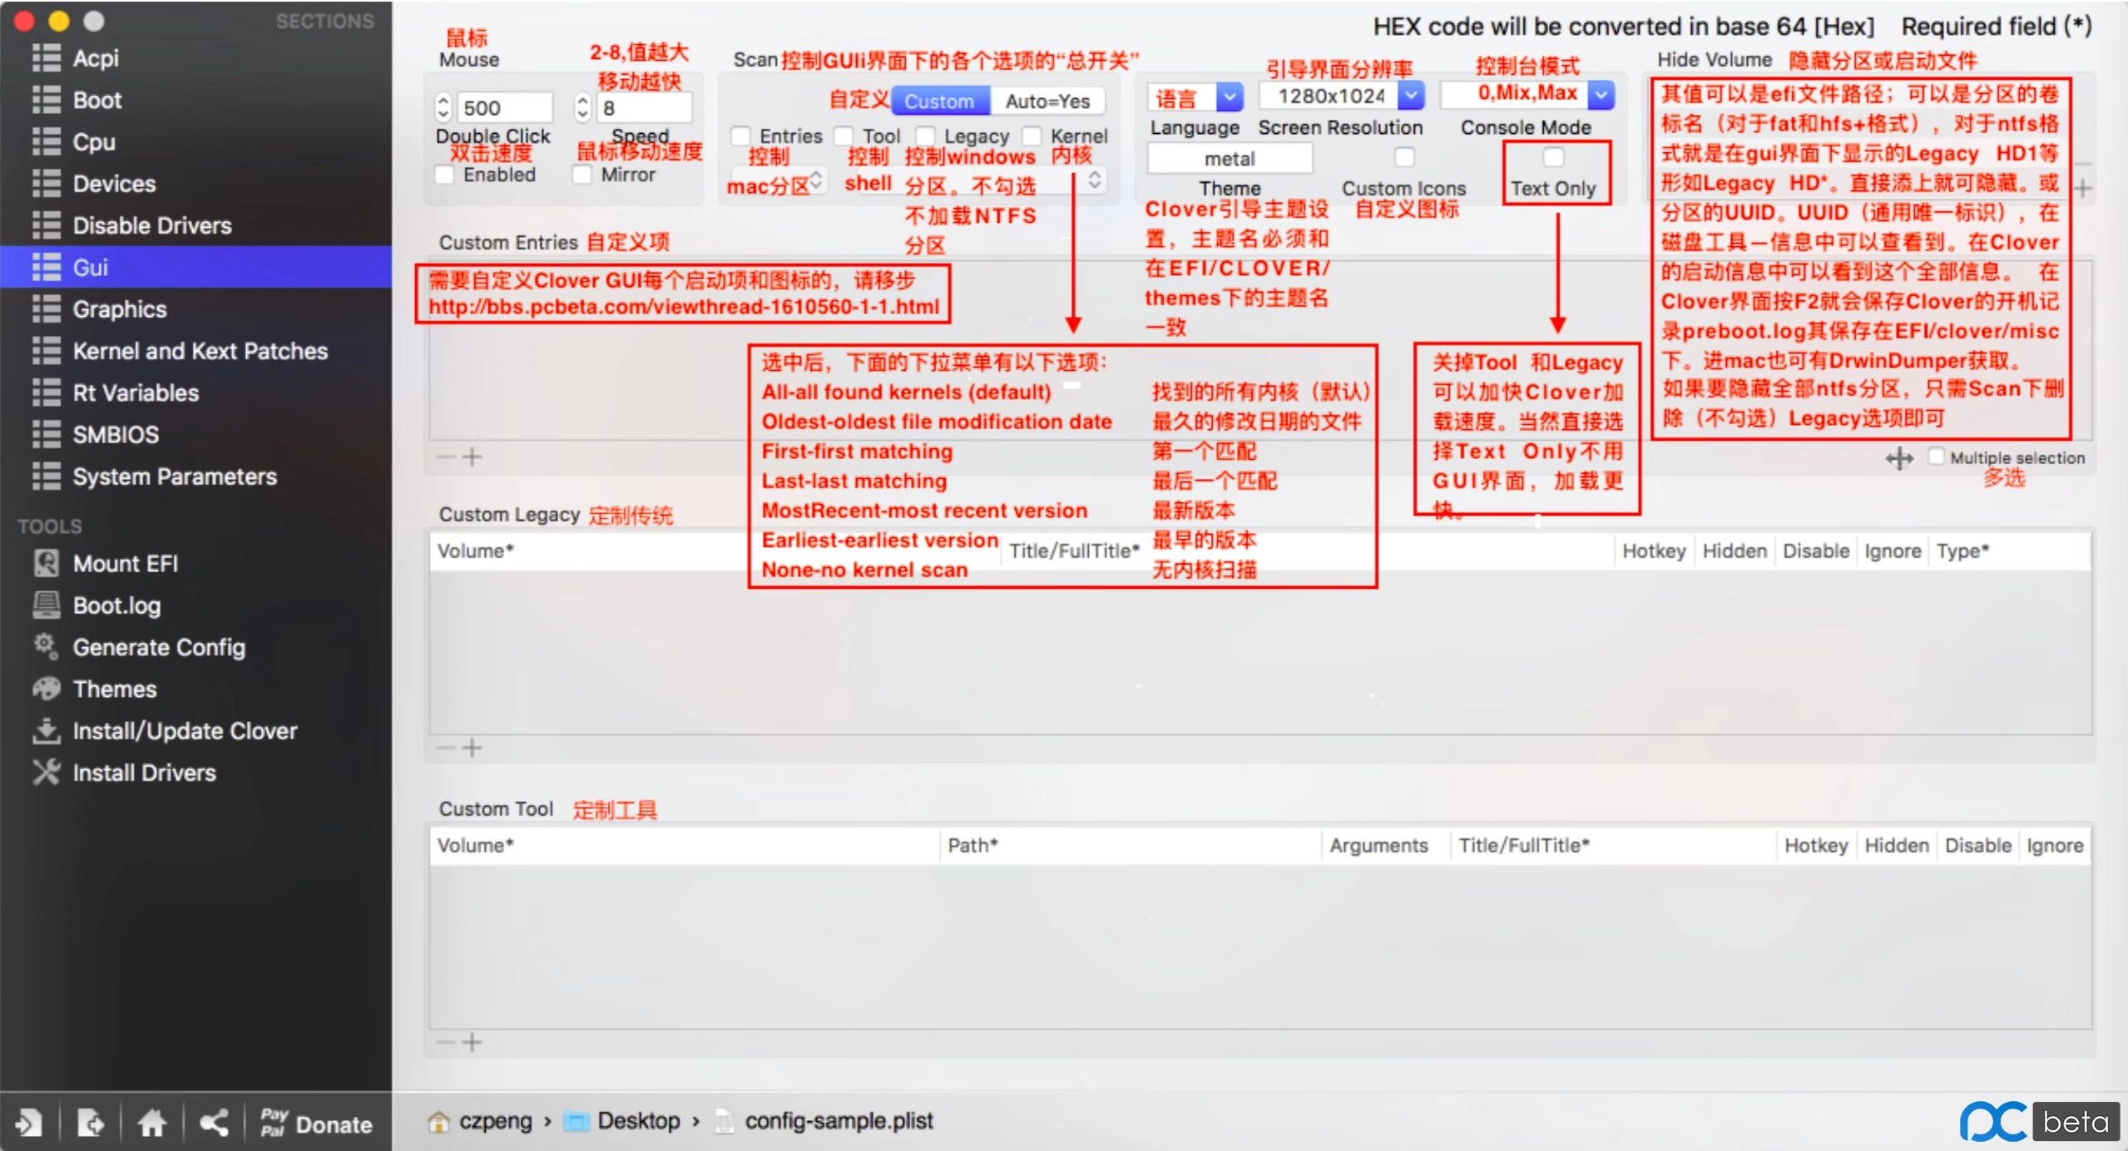The width and height of the screenshot is (2128, 1151).
Task: Click the plus icon under Custom Entries
Action: coord(473,457)
